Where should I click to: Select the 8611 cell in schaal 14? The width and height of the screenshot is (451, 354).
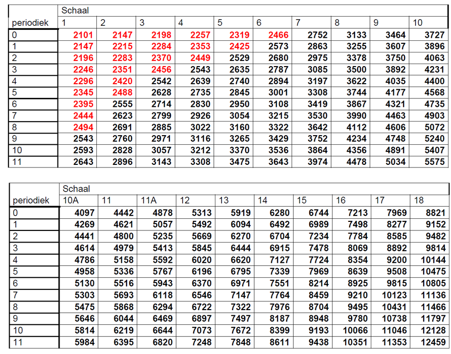click(x=279, y=342)
